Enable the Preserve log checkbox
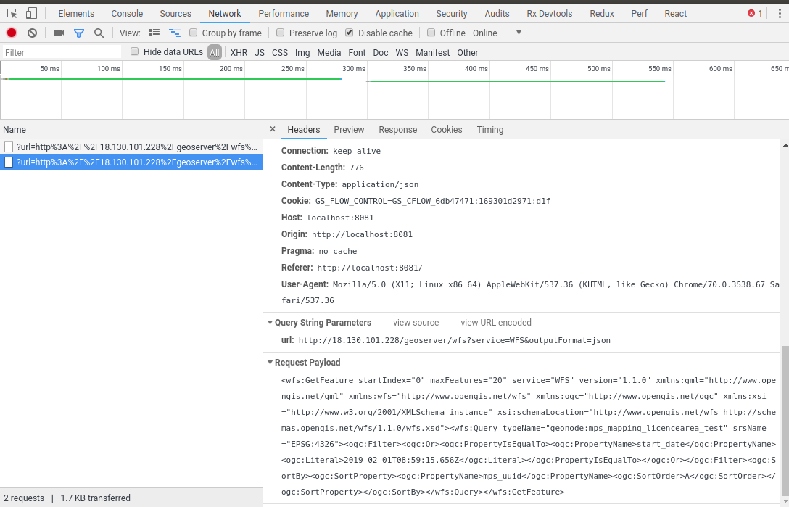Image resolution: width=789 pixels, height=507 pixels. (x=280, y=33)
